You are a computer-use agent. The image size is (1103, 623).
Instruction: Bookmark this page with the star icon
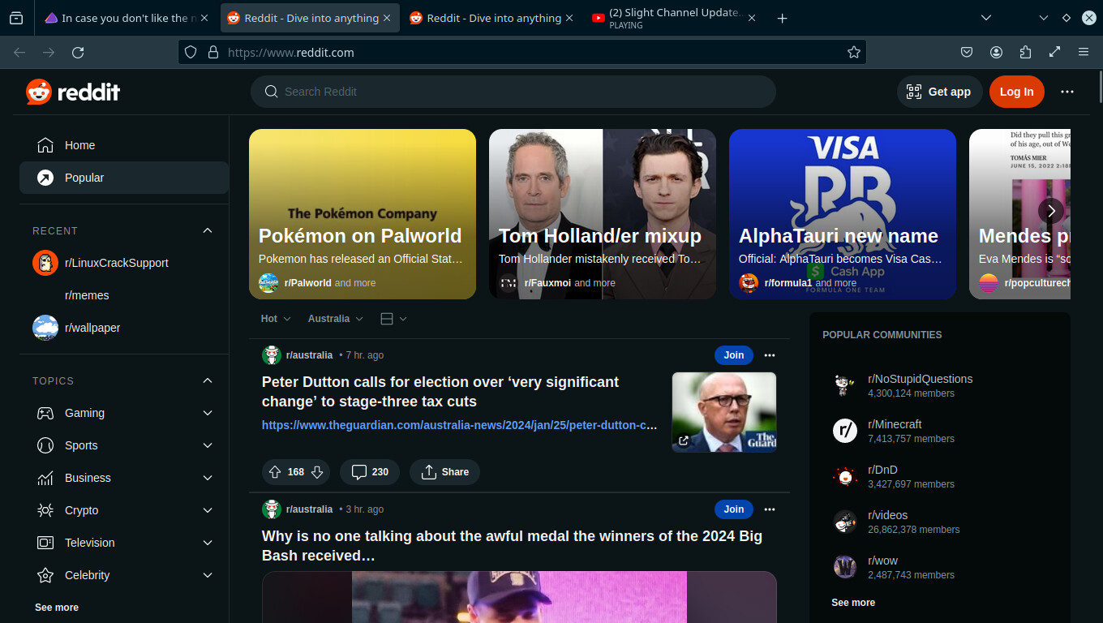click(x=853, y=52)
